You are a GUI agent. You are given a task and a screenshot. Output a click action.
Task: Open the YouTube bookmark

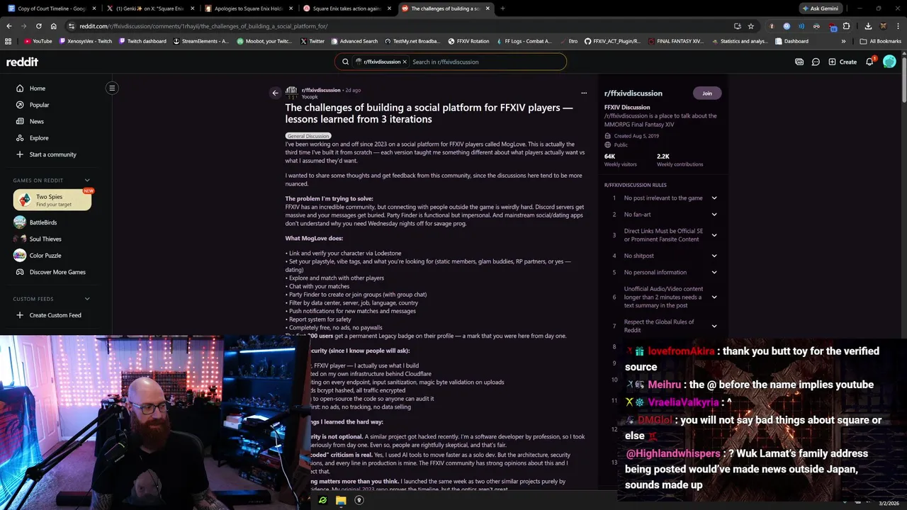click(x=38, y=41)
